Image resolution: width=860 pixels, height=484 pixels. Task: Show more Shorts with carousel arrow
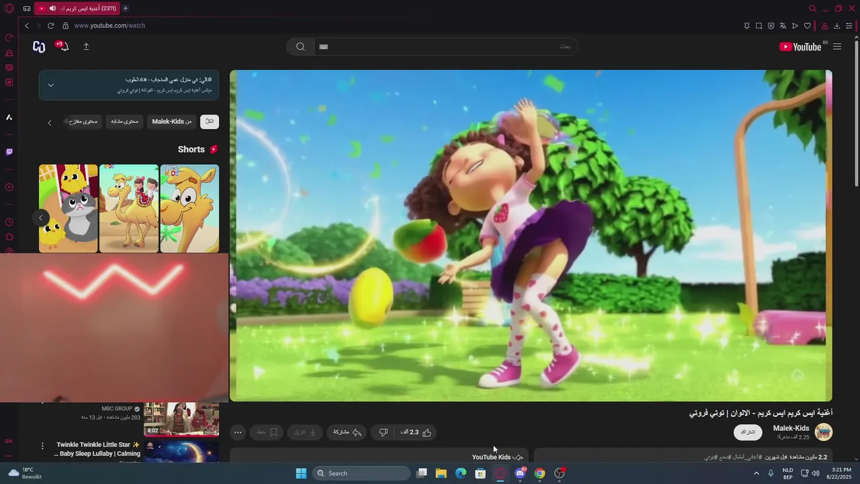coord(40,218)
